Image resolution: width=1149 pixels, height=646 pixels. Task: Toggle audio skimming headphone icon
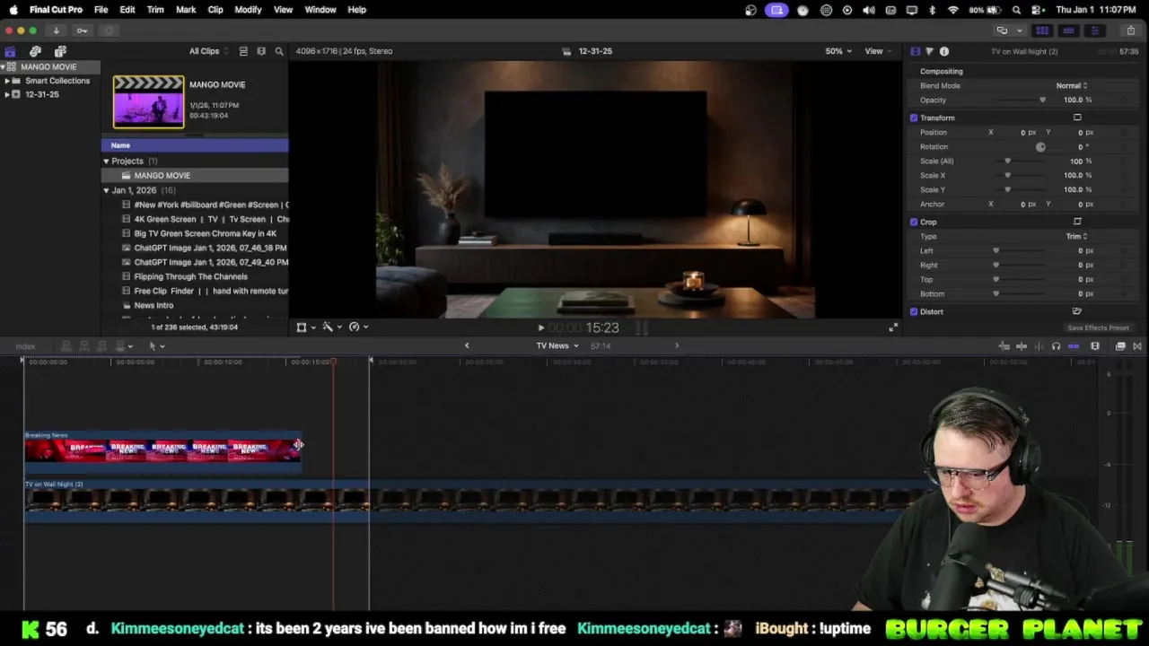point(1056,346)
